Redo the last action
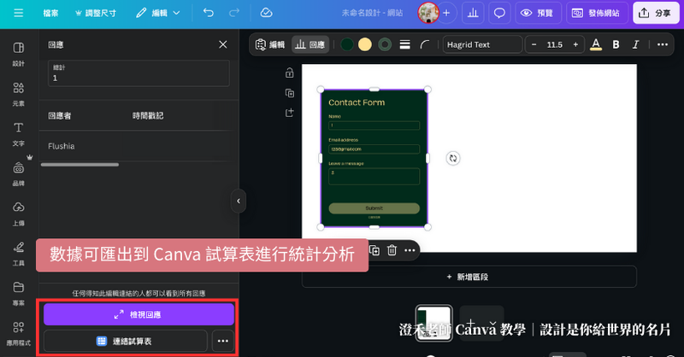Viewport: 684px width, 357px height. [234, 13]
